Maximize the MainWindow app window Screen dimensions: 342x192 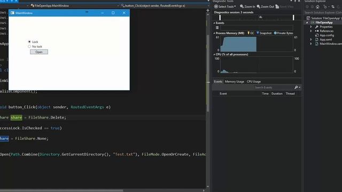[113, 13]
